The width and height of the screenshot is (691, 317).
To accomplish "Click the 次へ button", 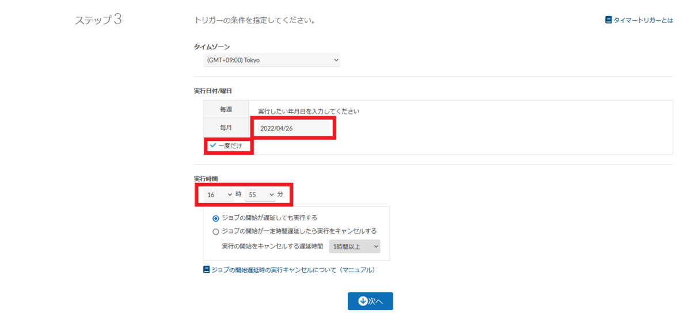I will coord(370,301).
